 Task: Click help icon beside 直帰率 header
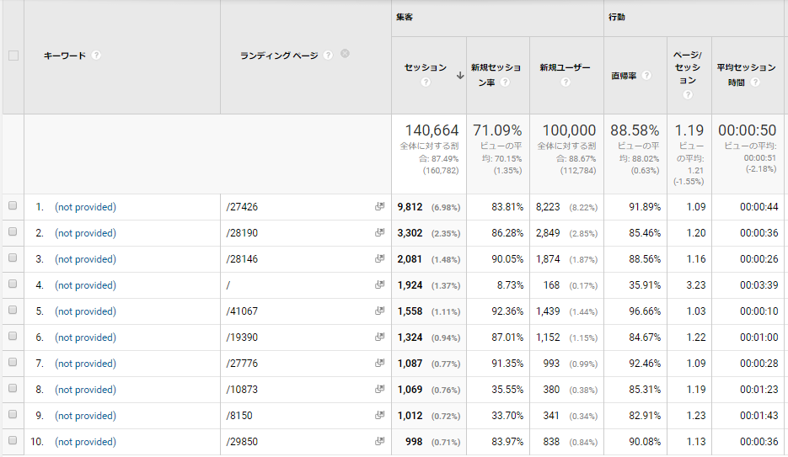tap(646, 75)
